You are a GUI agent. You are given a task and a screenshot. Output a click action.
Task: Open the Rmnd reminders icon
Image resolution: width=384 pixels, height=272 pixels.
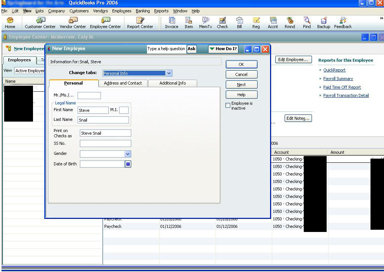[290, 23]
